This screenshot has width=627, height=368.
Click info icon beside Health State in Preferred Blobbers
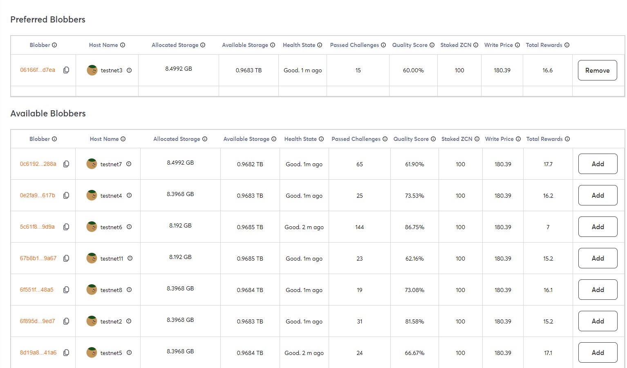[x=320, y=45]
